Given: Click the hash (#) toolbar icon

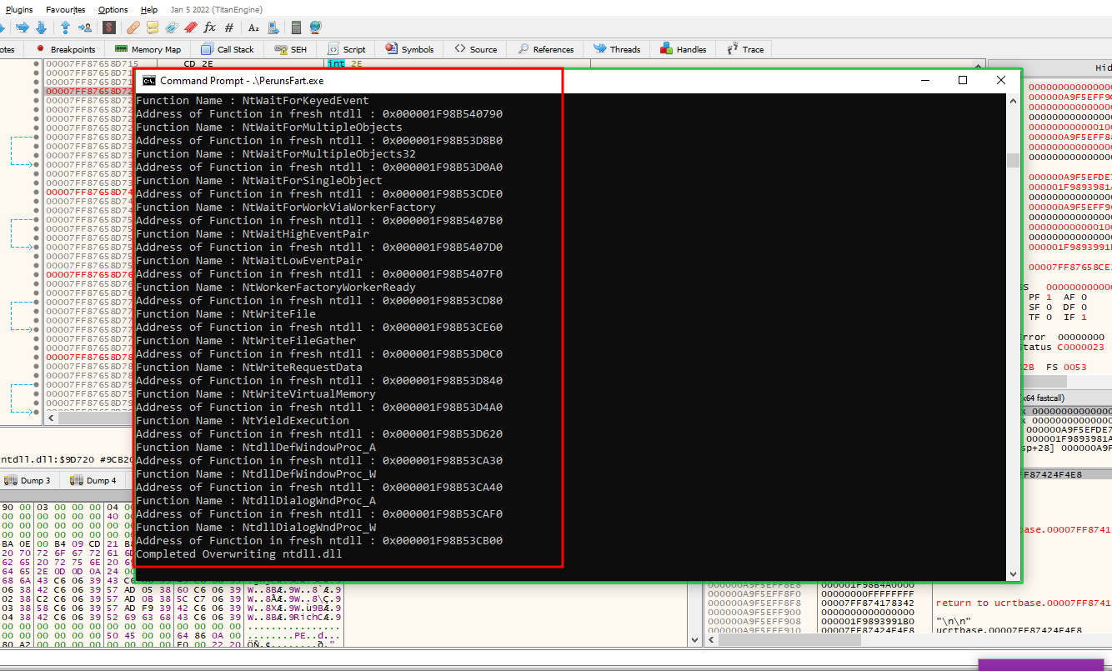Looking at the screenshot, I should pyautogui.click(x=229, y=28).
